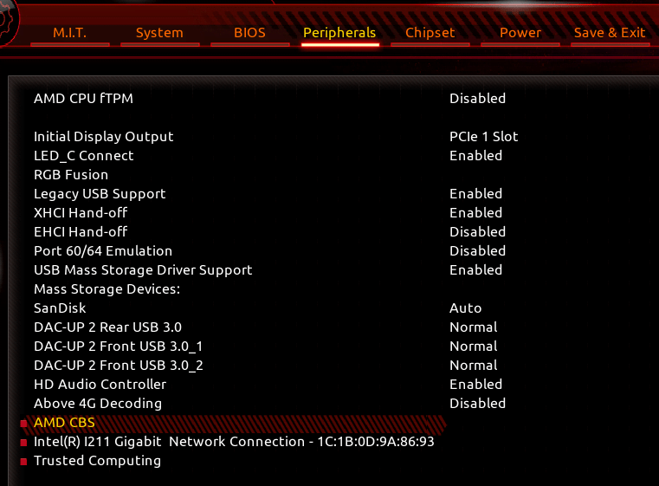Open the Save & Exit tab
Viewport: 659px width, 486px height.
[x=610, y=33]
